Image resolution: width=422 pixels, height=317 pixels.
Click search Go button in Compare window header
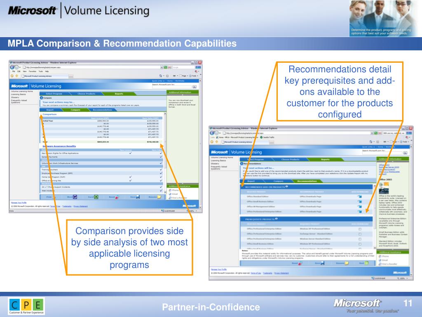(x=195, y=87)
